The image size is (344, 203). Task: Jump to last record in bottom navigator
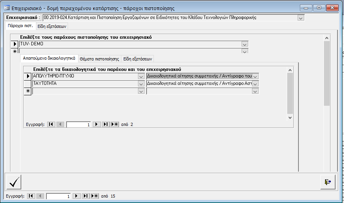pyautogui.click(x=85, y=196)
